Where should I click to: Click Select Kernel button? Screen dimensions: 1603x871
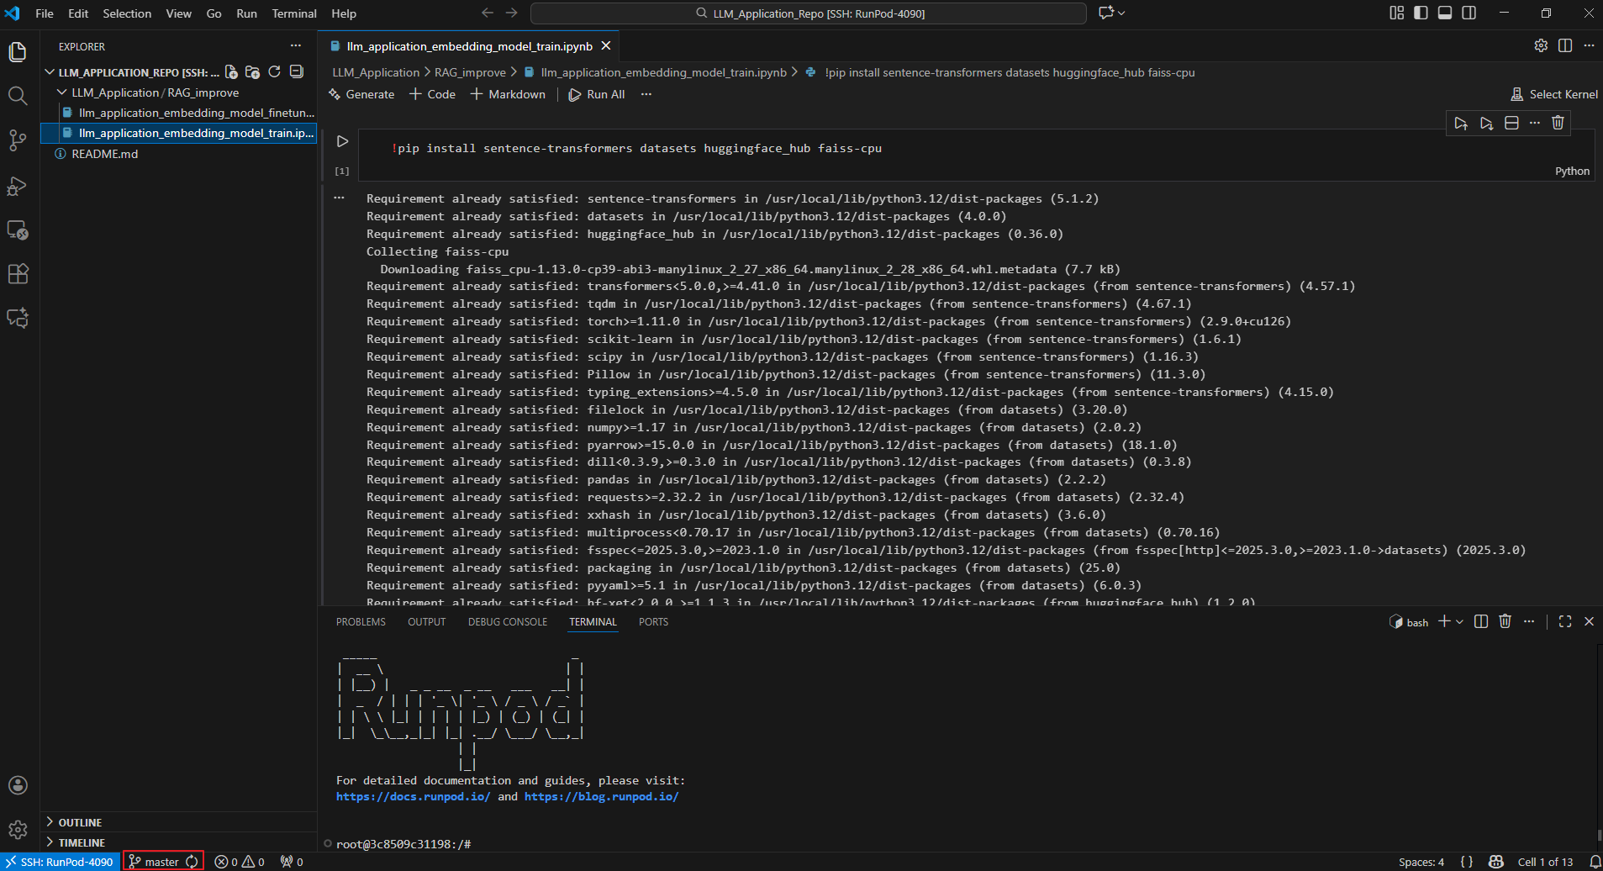tap(1554, 94)
